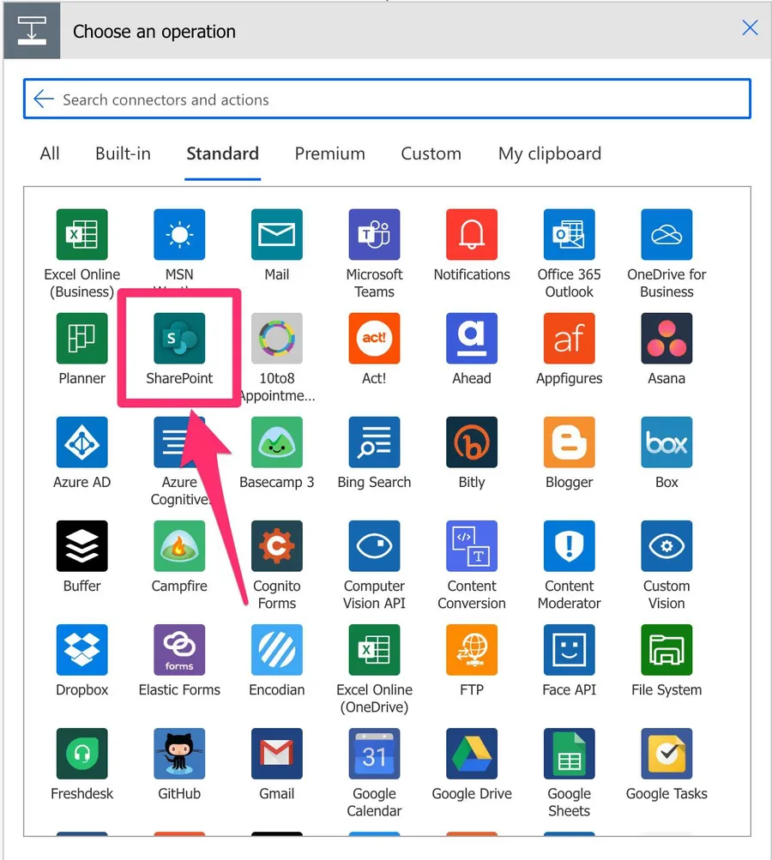
Task: Switch to the Premium tab
Action: tap(329, 153)
